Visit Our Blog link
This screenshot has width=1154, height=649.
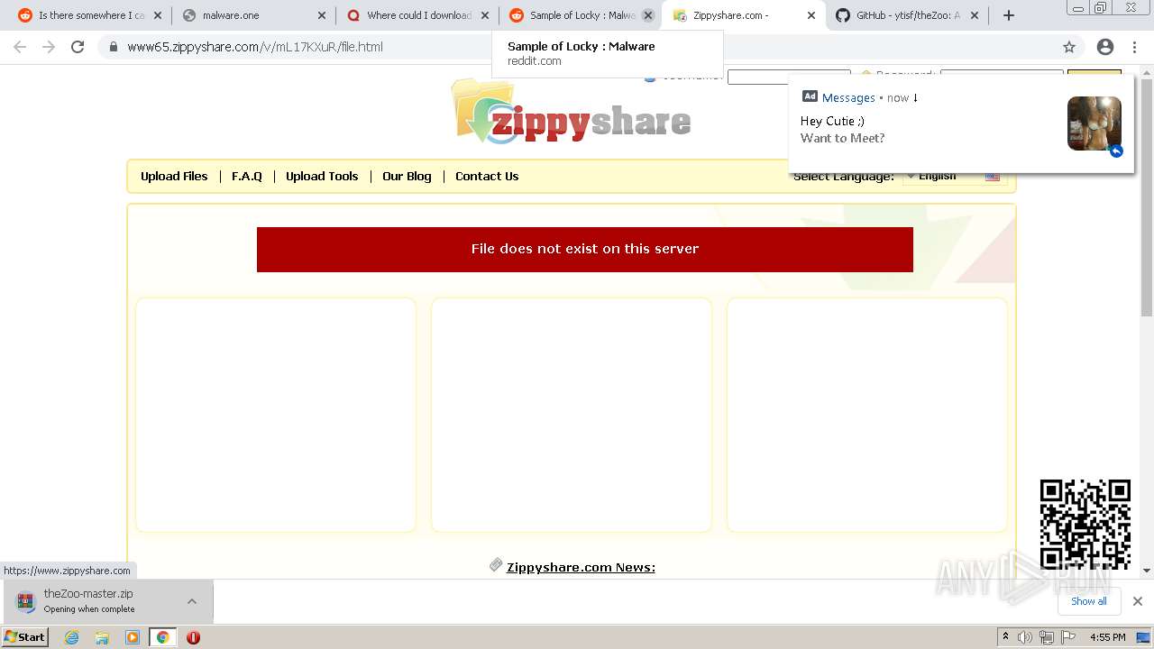pos(407,176)
